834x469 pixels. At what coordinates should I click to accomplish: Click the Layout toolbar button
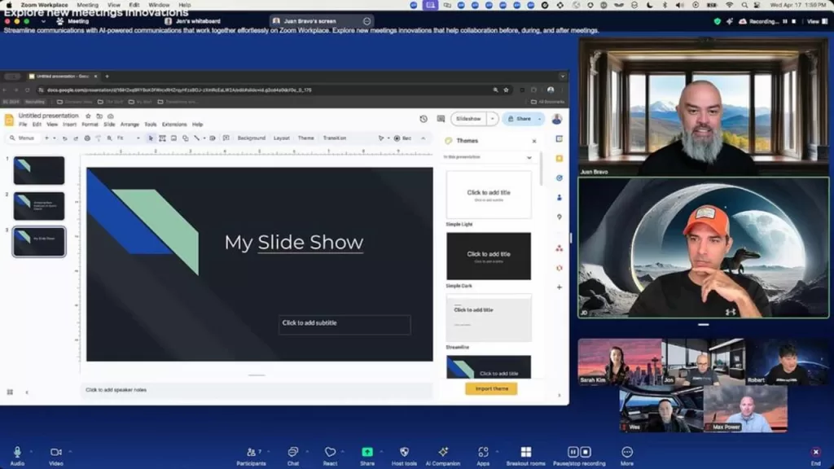pos(281,138)
